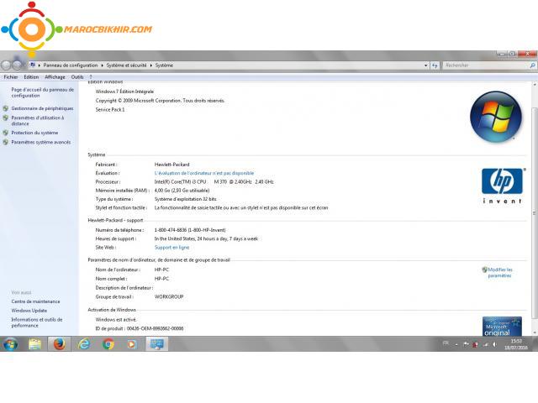Go forward with the navigation arrow
Screen dimensions: 538x403
17,65
